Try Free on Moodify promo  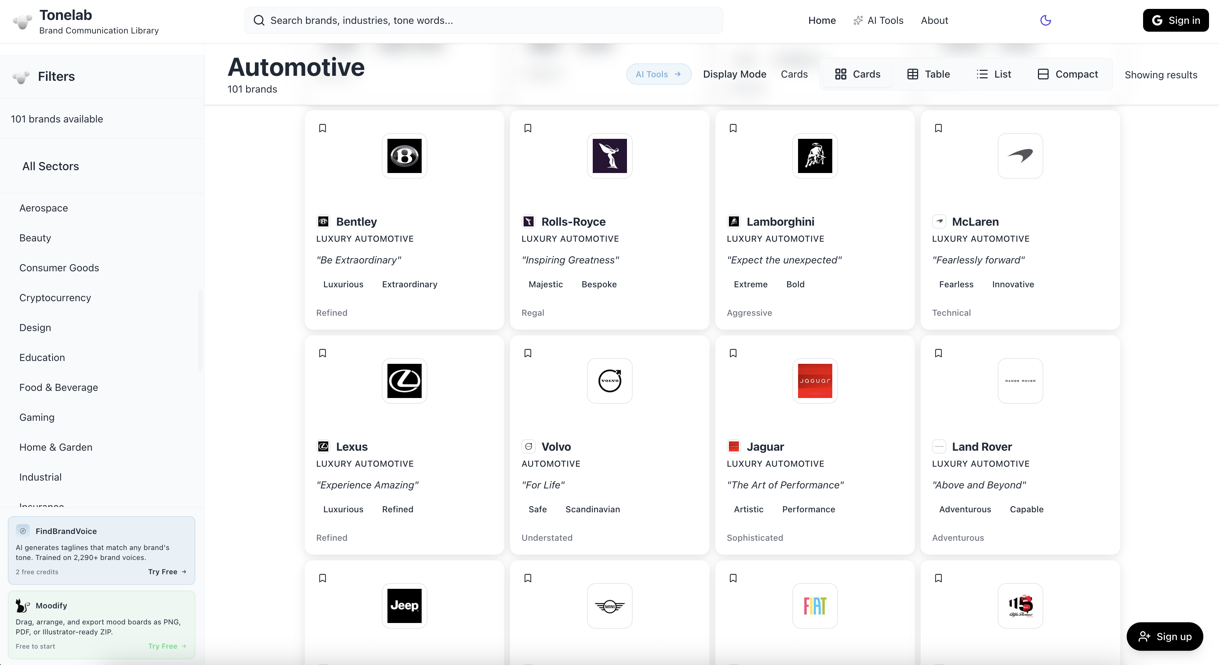168,646
